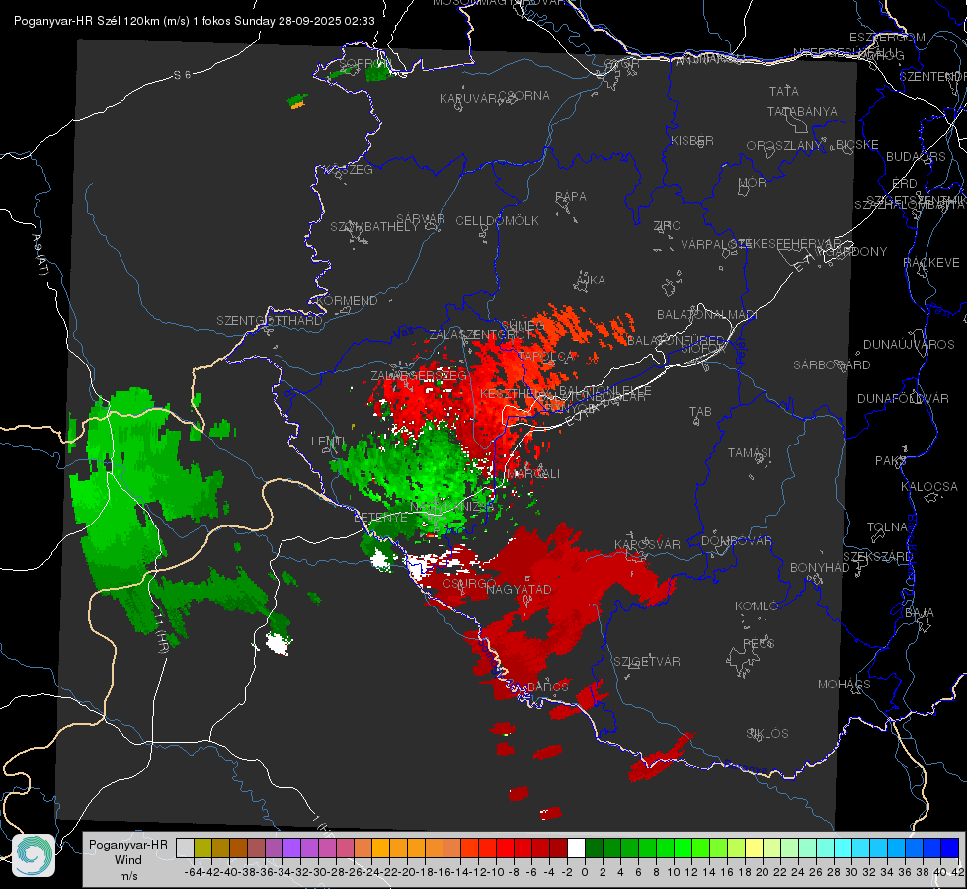The width and height of the screenshot is (967, 889).
Task: Click the MARCALI city label
Action: point(532,474)
